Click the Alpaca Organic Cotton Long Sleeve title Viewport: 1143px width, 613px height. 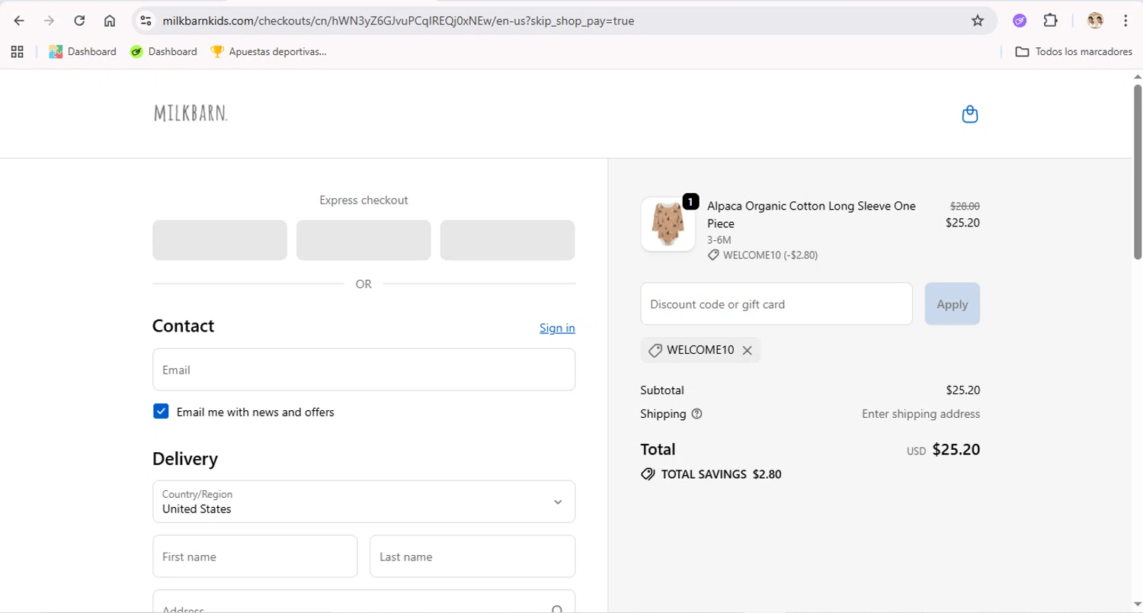point(812,215)
